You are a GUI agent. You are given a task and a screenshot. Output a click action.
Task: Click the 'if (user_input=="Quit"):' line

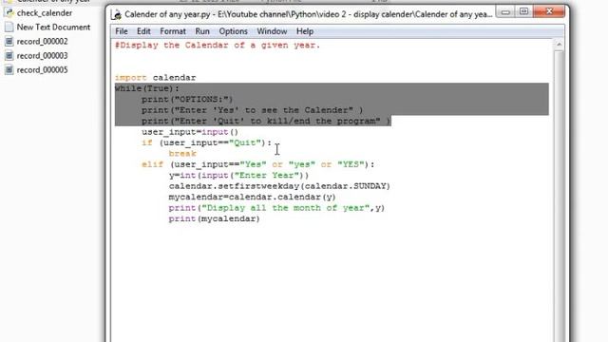tap(207, 142)
